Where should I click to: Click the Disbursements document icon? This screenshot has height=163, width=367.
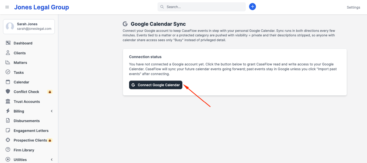pyautogui.click(x=8, y=121)
